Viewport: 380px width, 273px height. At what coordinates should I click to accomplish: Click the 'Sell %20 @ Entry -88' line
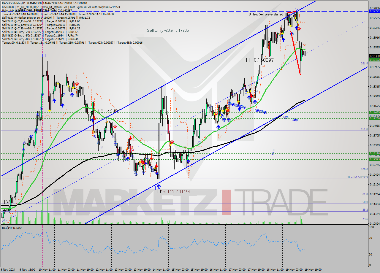coord(40,39)
